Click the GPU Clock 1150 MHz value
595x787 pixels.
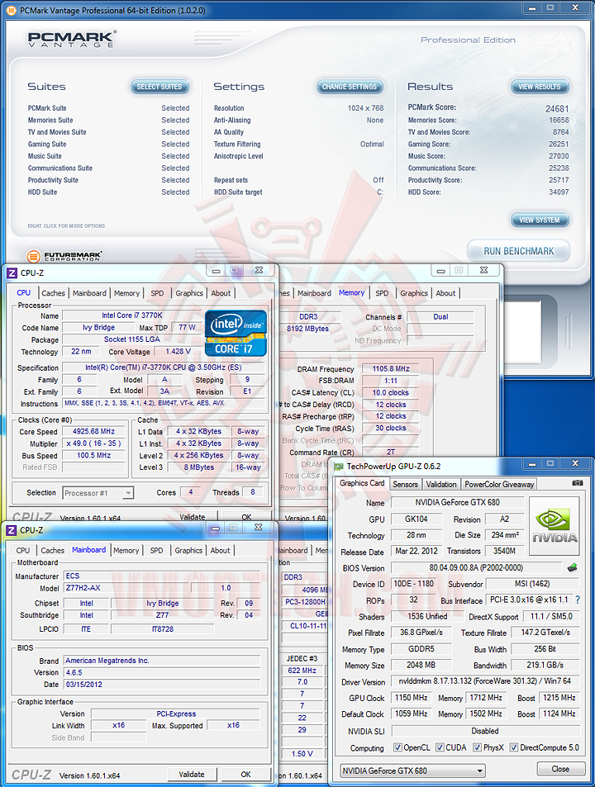411,698
